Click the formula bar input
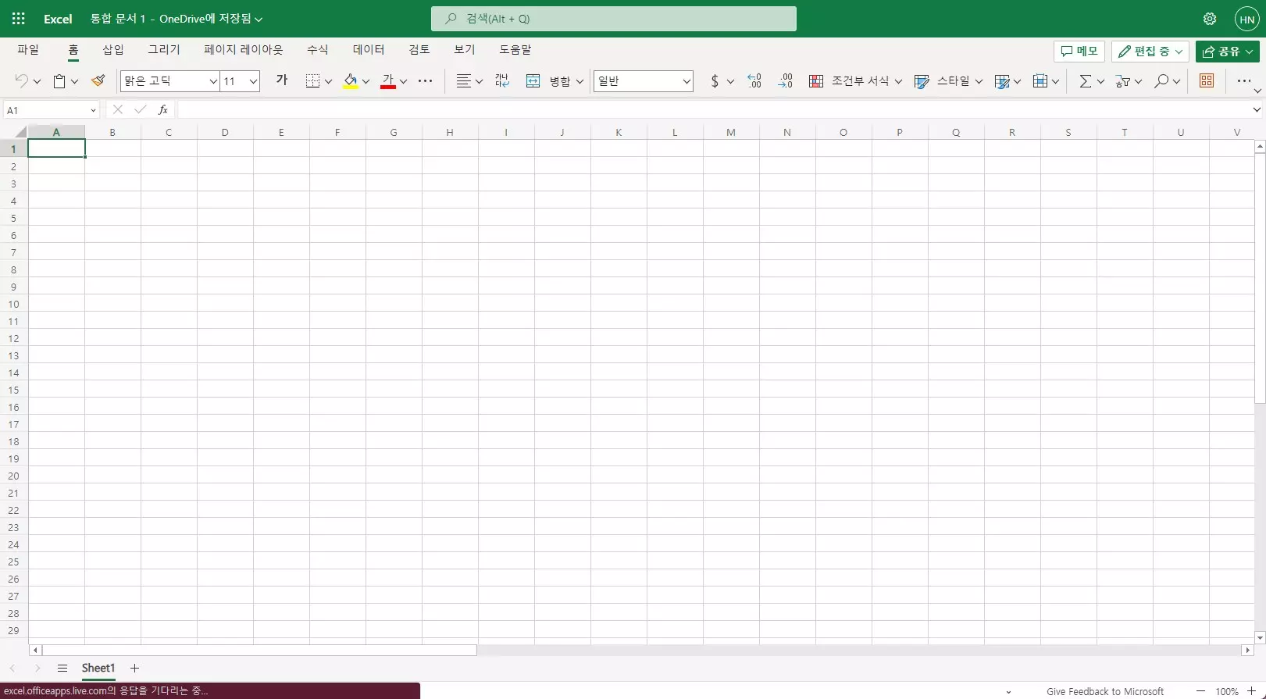 tap(713, 110)
